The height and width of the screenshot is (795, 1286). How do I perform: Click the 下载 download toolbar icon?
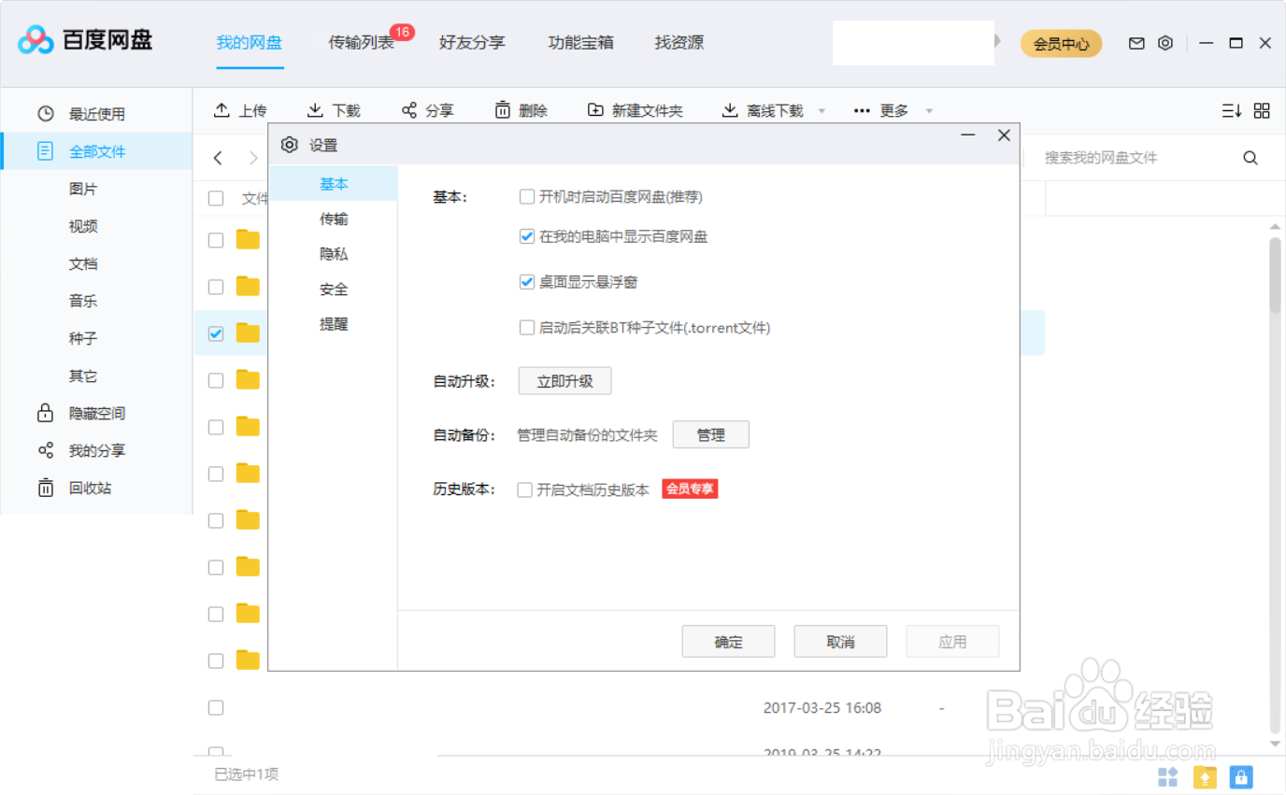(316, 110)
